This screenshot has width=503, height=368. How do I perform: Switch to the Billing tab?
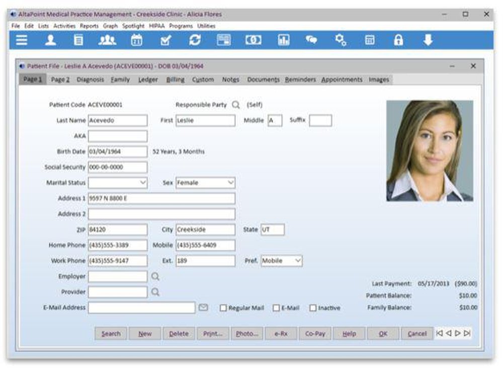tap(175, 79)
